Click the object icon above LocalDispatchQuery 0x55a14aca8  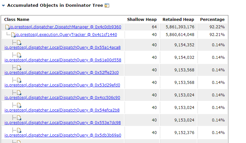tap(19, 42)
